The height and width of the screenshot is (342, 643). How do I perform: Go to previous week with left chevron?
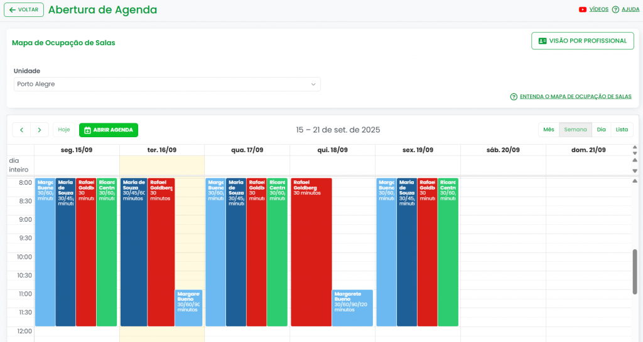pyautogui.click(x=21, y=130)
